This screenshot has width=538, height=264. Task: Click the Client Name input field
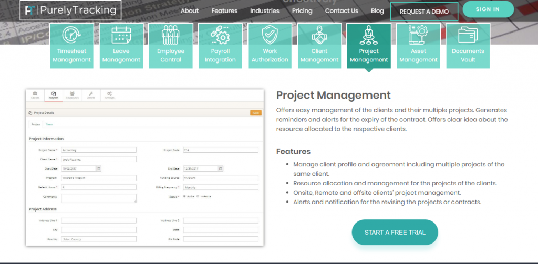[x=99, y=160]
